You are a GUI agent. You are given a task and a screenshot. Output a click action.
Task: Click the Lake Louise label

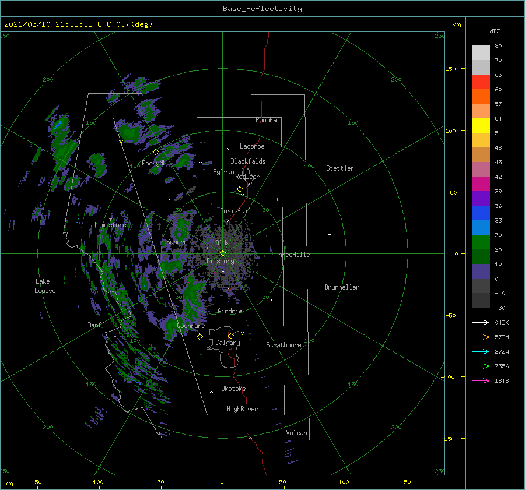tap(45, 286)
